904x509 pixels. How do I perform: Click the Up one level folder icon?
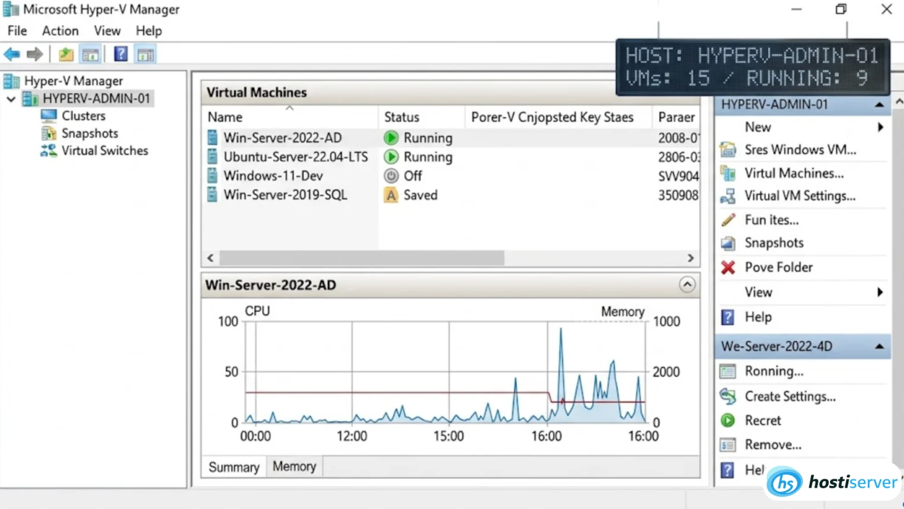66,55
